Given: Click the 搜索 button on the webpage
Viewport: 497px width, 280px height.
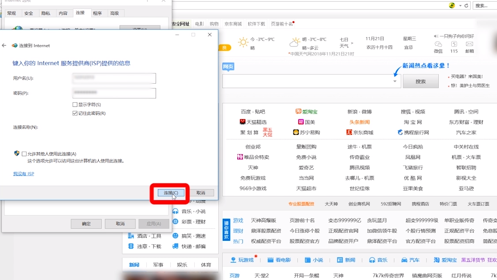Looking at the screenshot, I should [421, 81].
